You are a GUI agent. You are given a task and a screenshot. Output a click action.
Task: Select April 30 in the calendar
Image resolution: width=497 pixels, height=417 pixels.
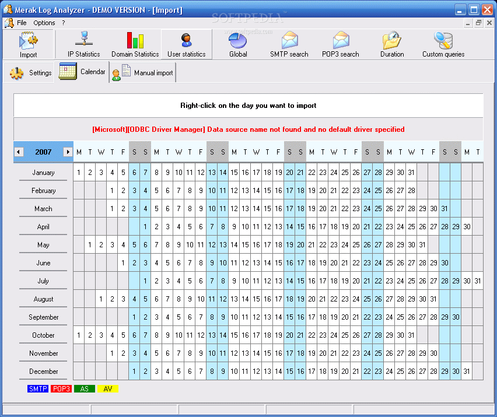[467, 226]
